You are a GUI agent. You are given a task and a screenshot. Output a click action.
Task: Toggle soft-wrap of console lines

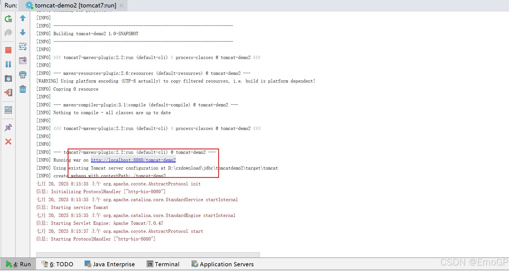point(23,47)
